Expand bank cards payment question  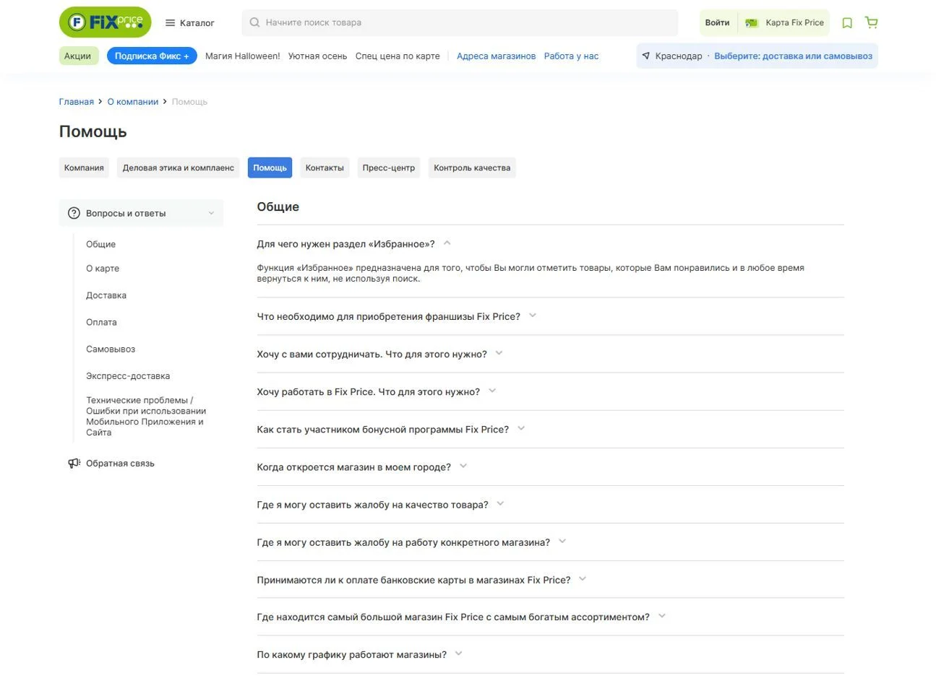point(583,578)
